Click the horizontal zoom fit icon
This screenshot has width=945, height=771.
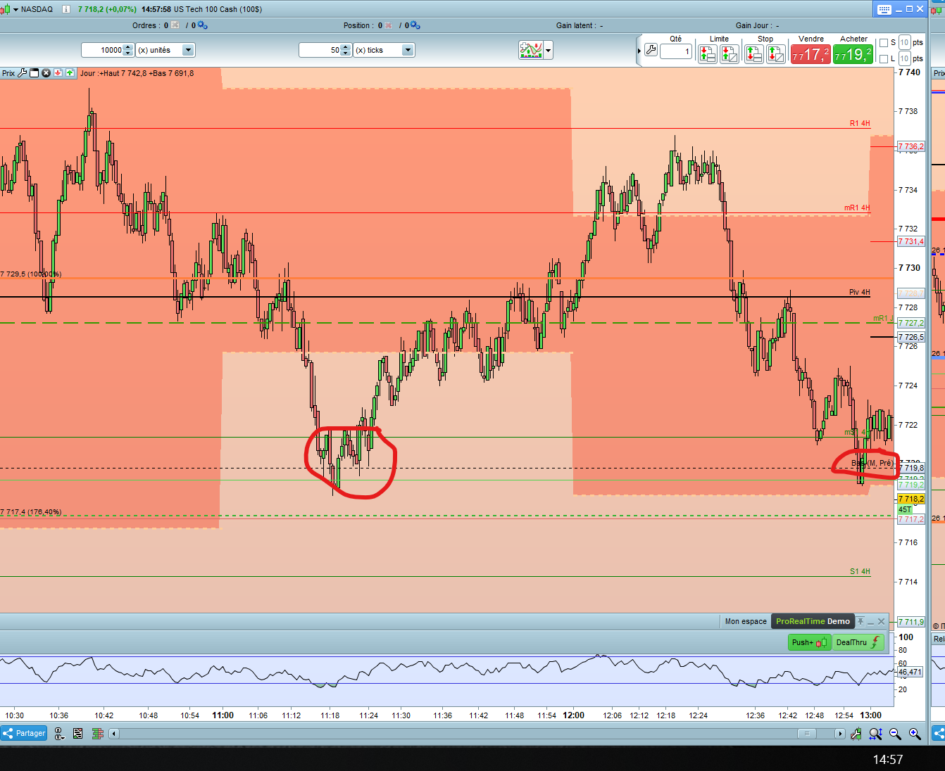click(x=875, y=734)
